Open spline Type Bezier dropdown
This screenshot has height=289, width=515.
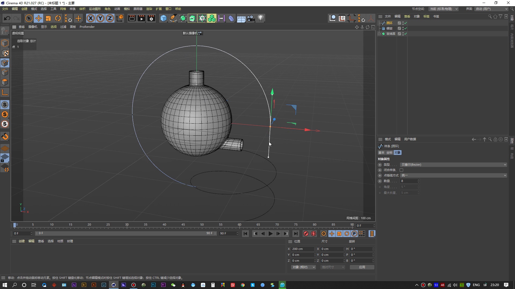453,165
